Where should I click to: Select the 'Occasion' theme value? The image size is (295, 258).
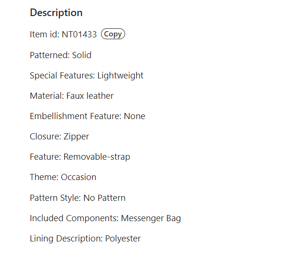[x=79, y=177]
